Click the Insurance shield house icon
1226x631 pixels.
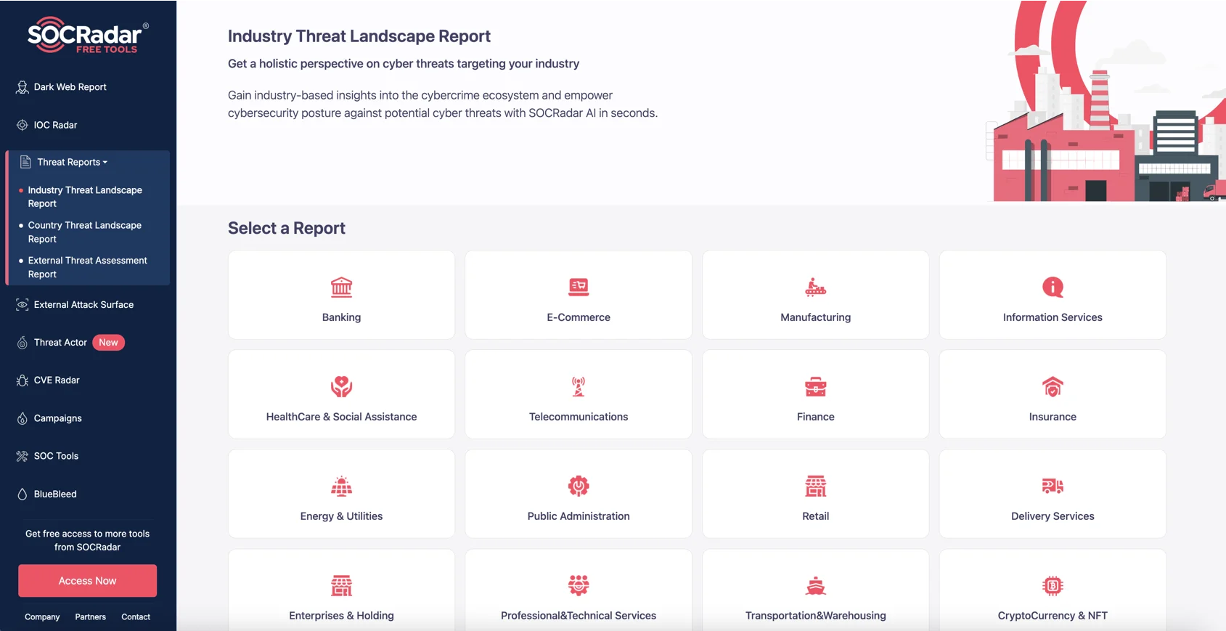pyautogui.click(x=1053, y=387)
